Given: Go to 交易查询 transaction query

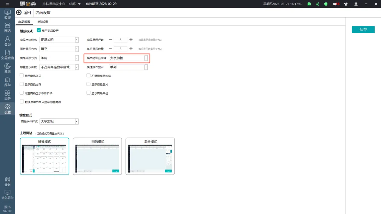Looking at the screenshot, I should click(x=7, y=55).
